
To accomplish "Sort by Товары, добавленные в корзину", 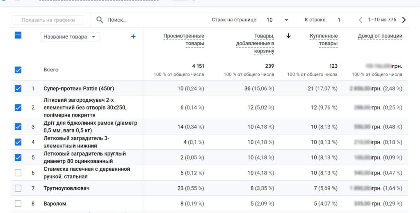I will [x=255, y=44].
